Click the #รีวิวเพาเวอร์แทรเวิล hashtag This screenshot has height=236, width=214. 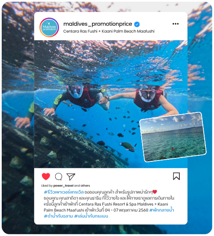pos(64,192)
